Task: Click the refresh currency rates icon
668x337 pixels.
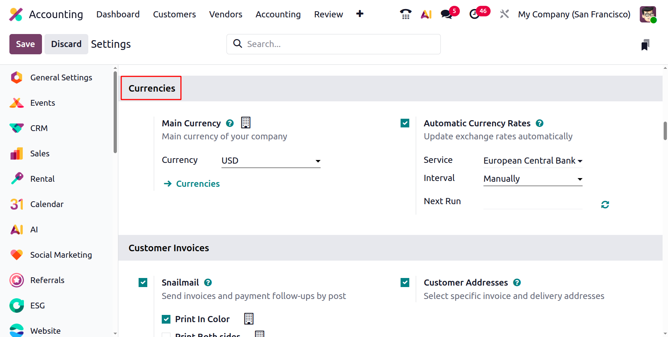Action: tap(605, 205)
